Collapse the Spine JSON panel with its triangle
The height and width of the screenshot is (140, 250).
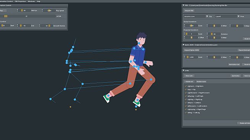click(183, 45)
